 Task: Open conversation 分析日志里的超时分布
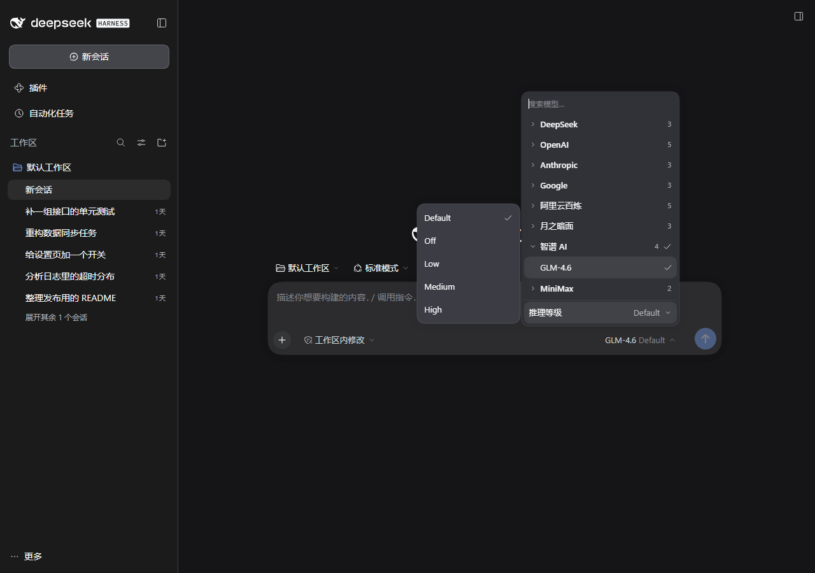click(x=89, y=276)
